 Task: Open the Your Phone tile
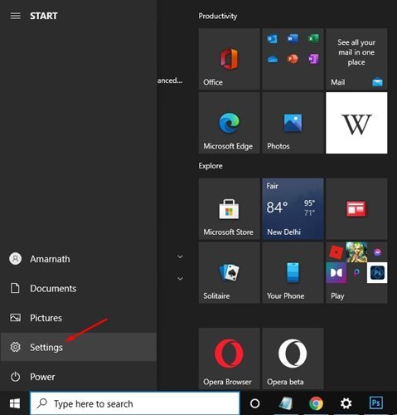[293, 273]
